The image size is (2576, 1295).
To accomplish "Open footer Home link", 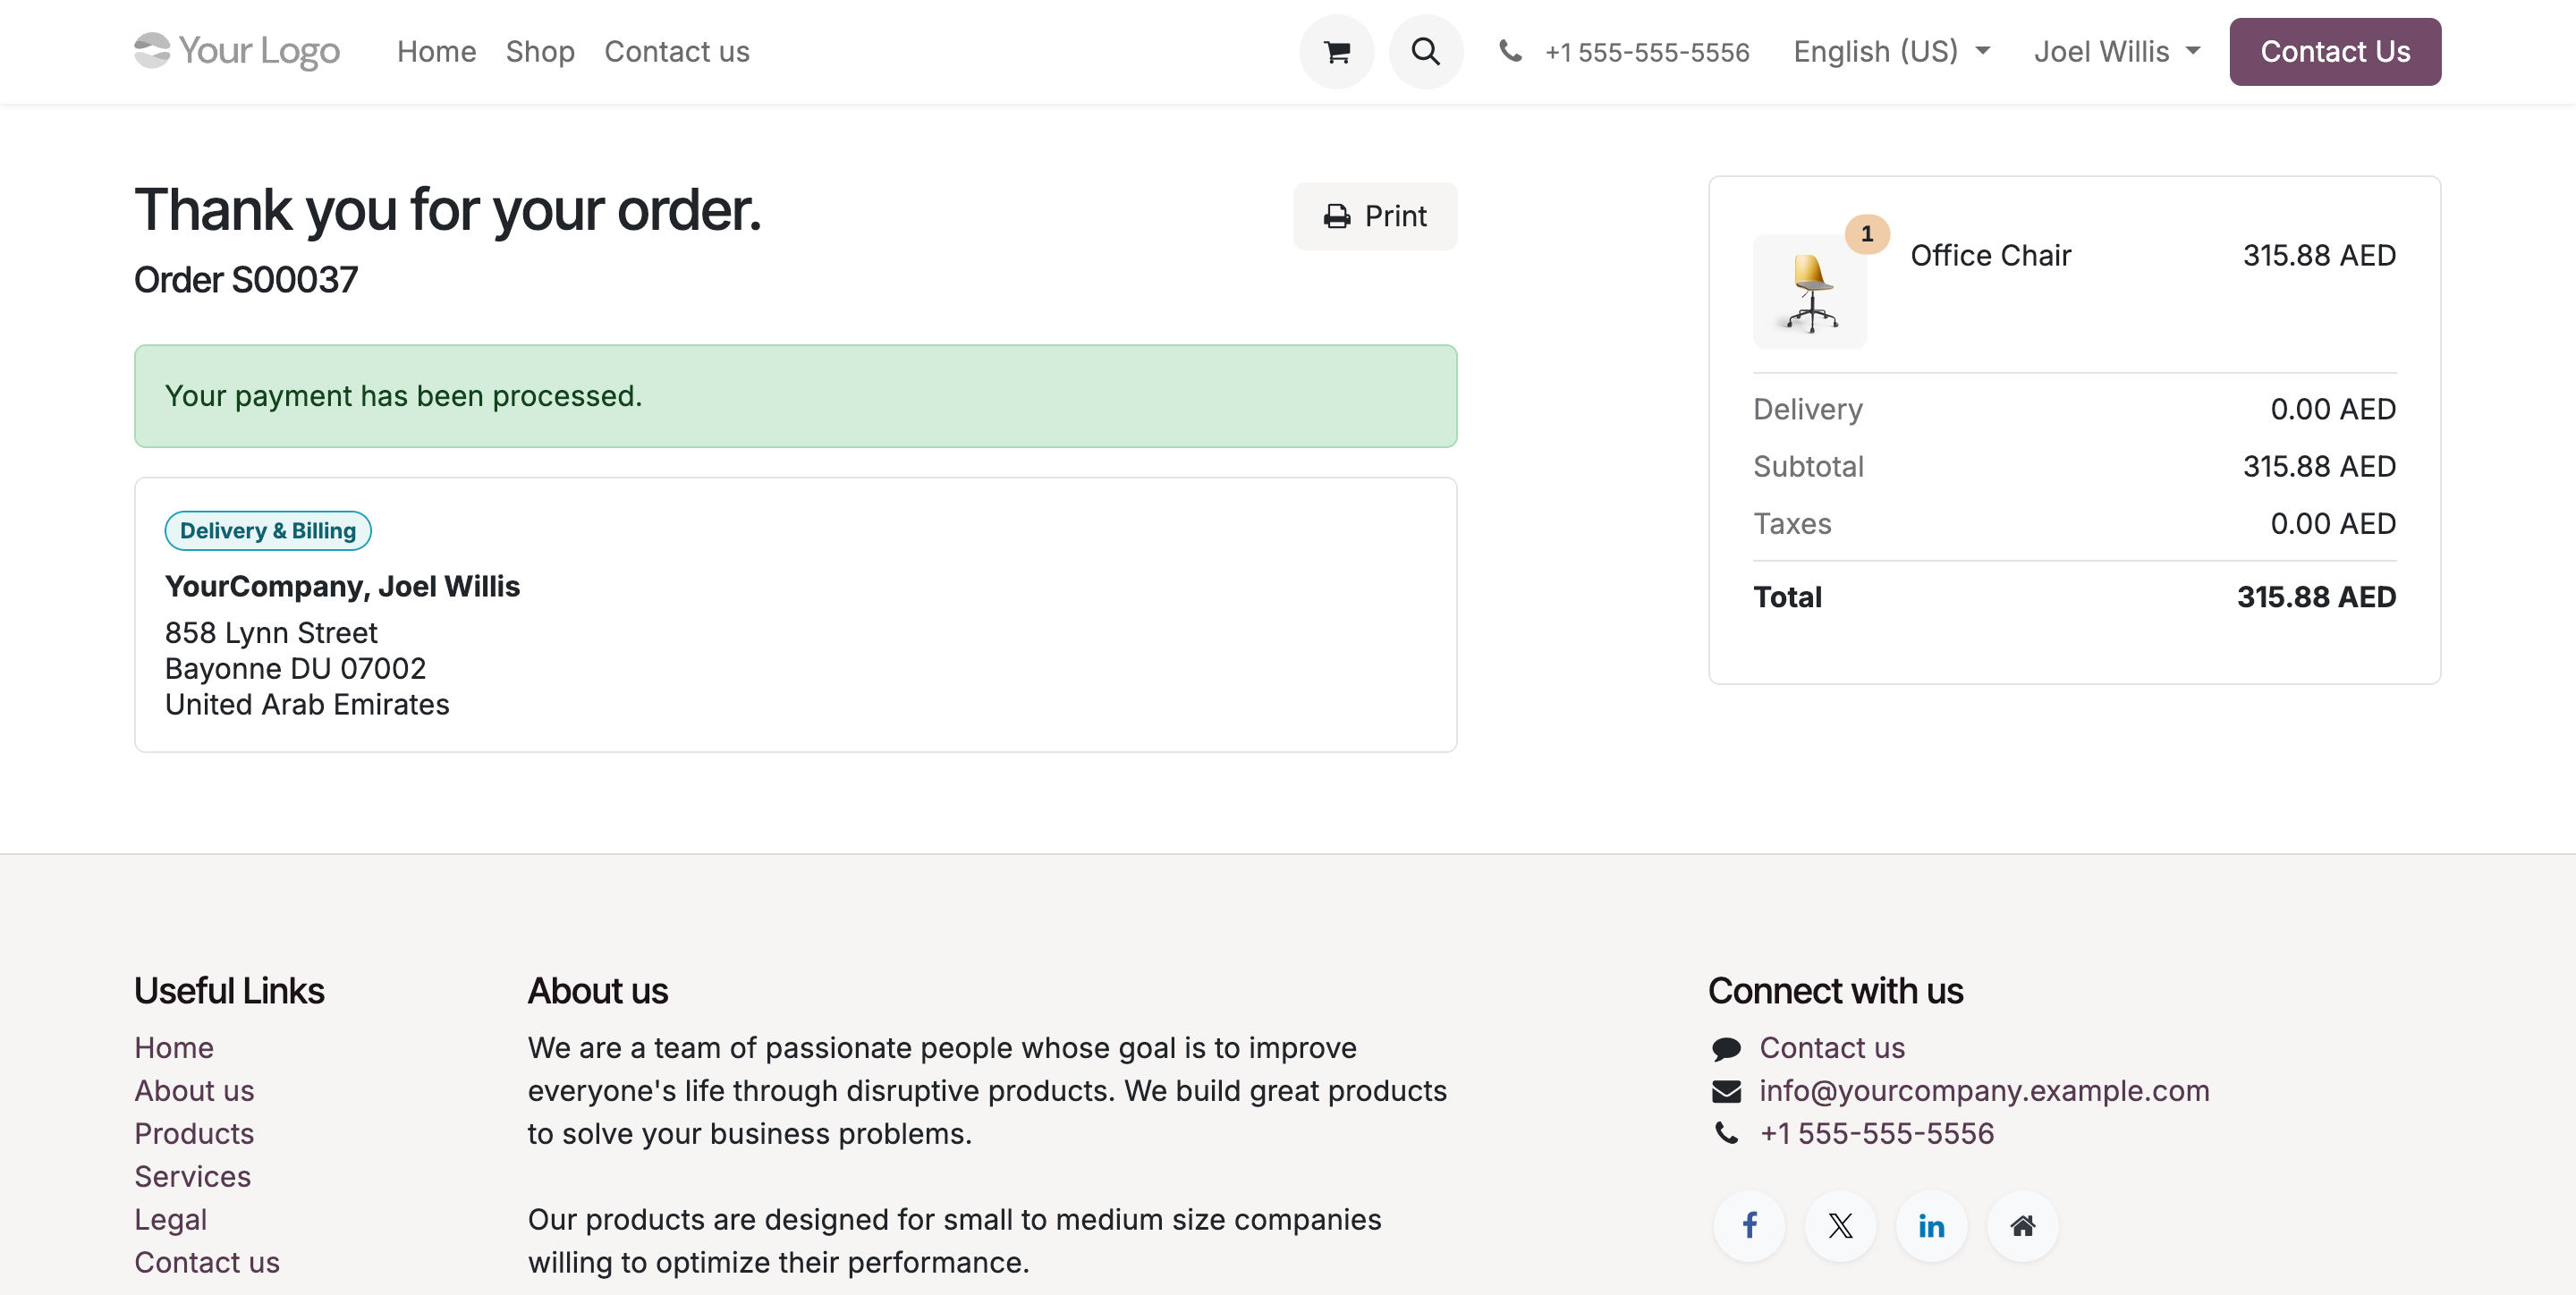I will (174, 1047).
